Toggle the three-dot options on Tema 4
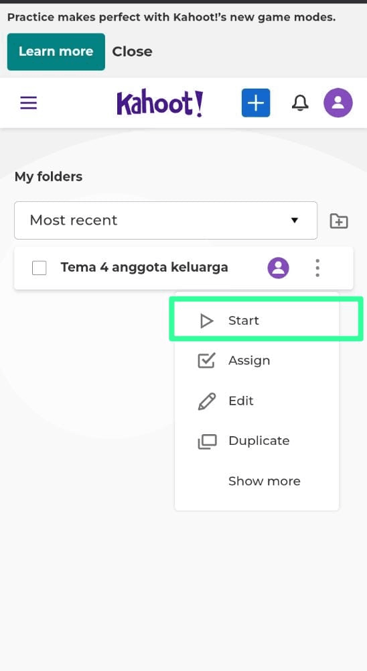This screenshot has height=671, width=367. click(317, 268)
